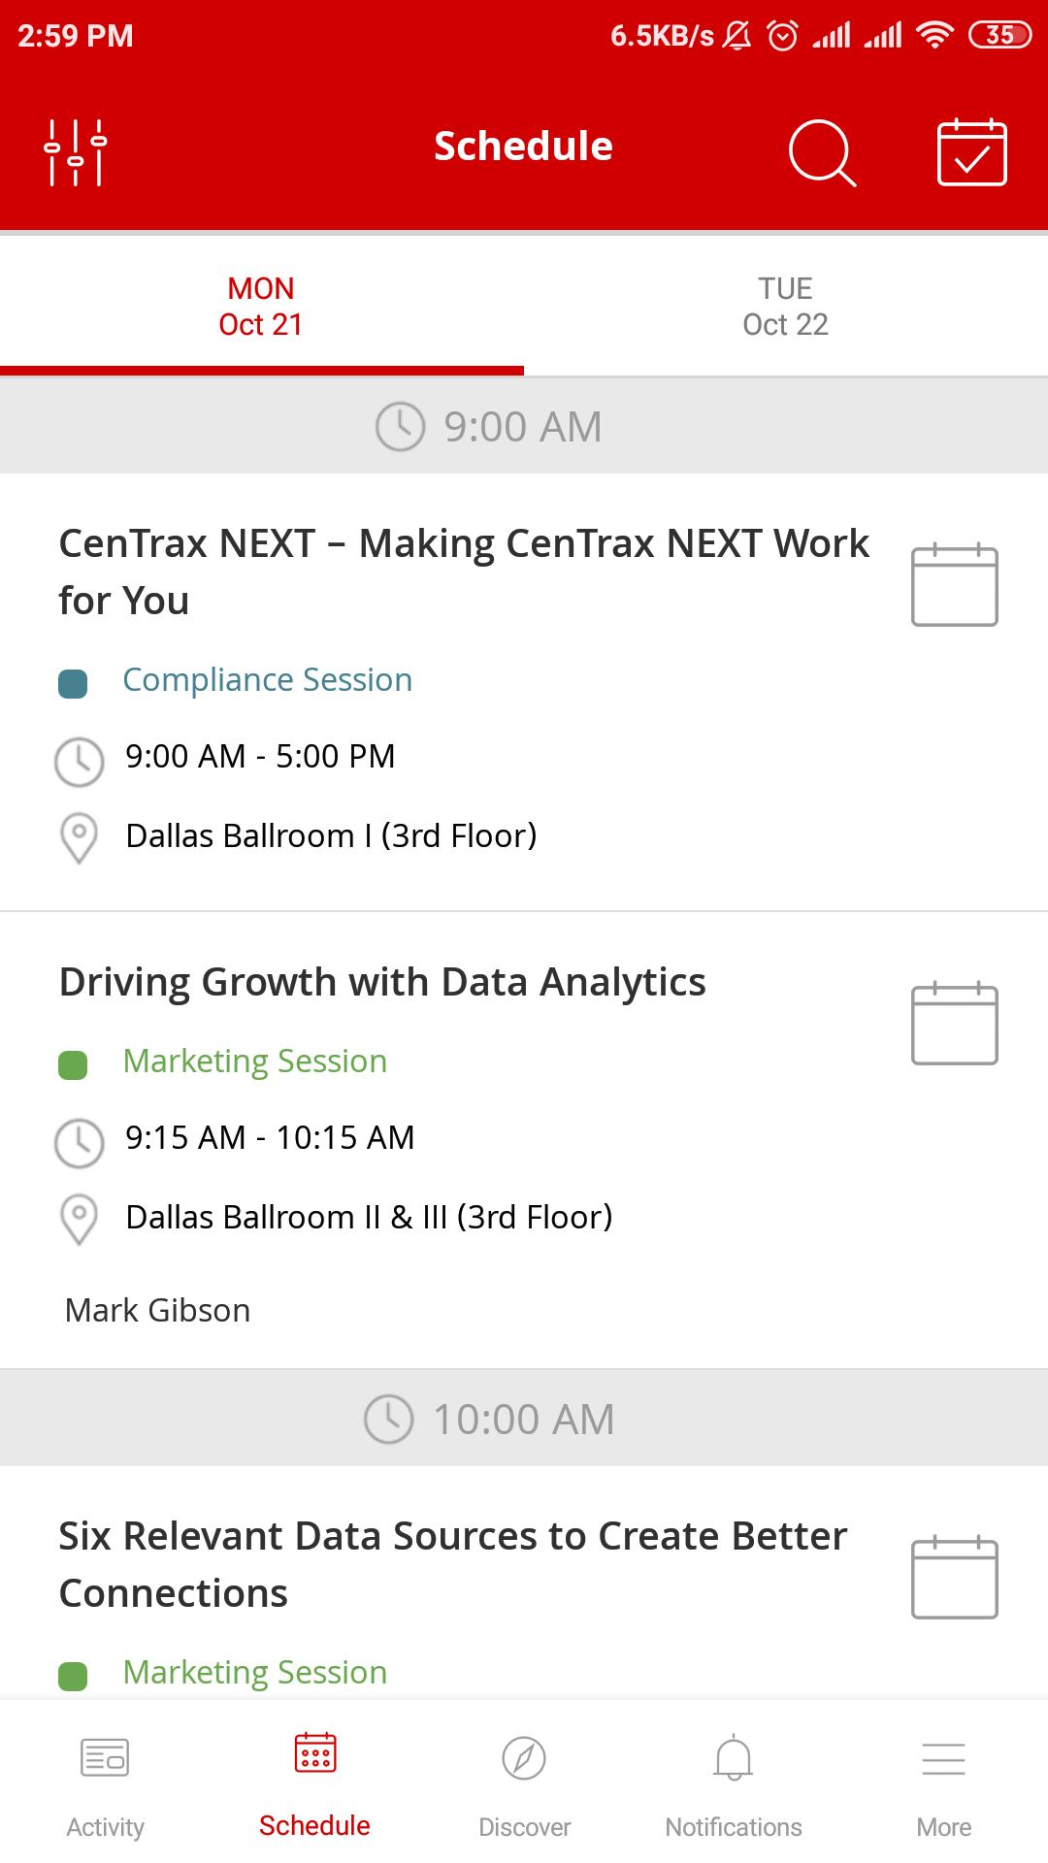Add Six Relevant Data Sources to calendar

[955, 1577]
